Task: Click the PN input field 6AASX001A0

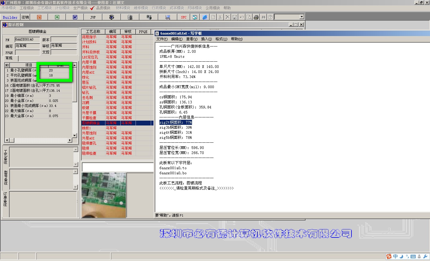Action: tap(27, 39)
